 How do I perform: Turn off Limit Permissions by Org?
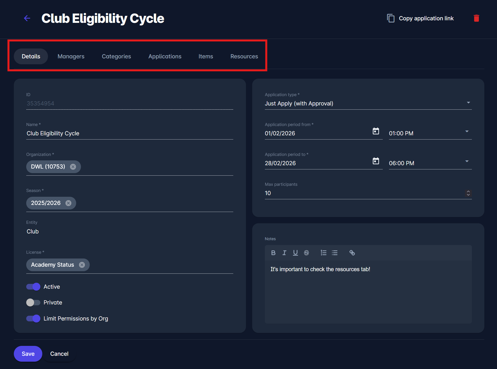pyautogui.click(x=33, y=319)
